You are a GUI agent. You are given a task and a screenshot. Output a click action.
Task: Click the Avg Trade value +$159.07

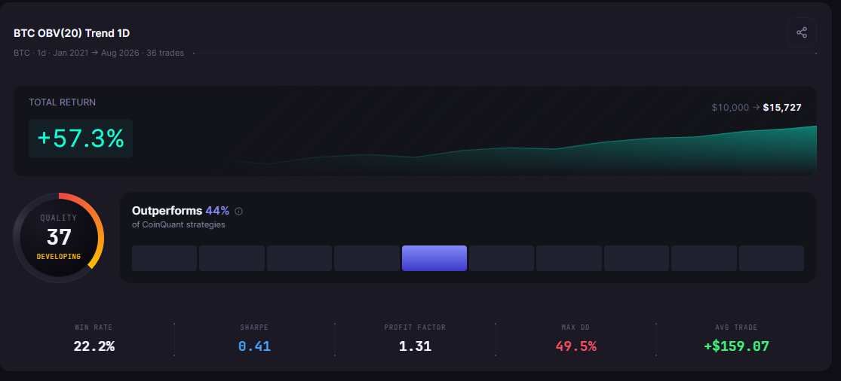[736, 346]
